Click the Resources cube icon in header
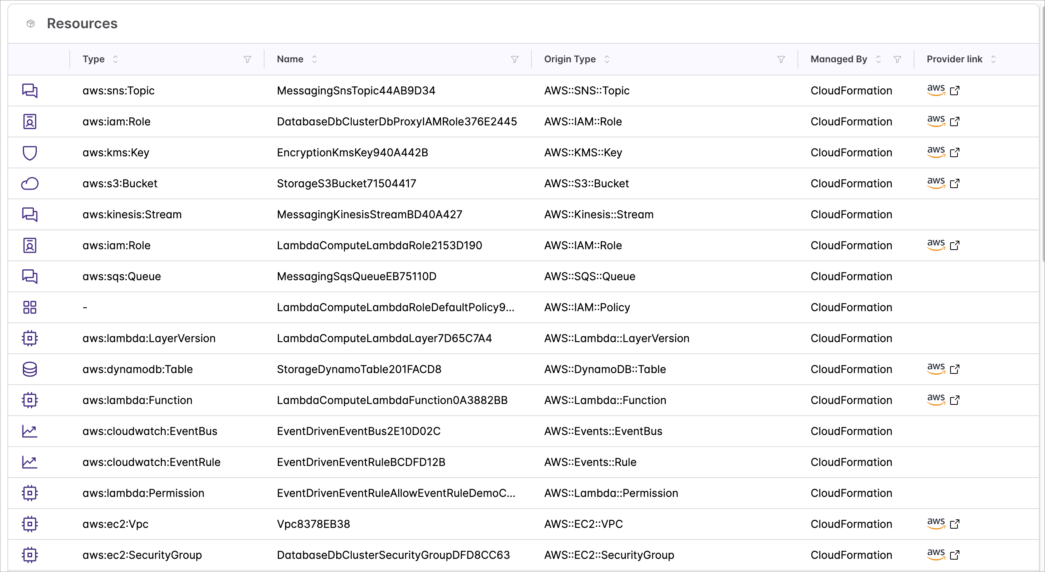This screenshot has height=572, width=1045. coord(31,24)
